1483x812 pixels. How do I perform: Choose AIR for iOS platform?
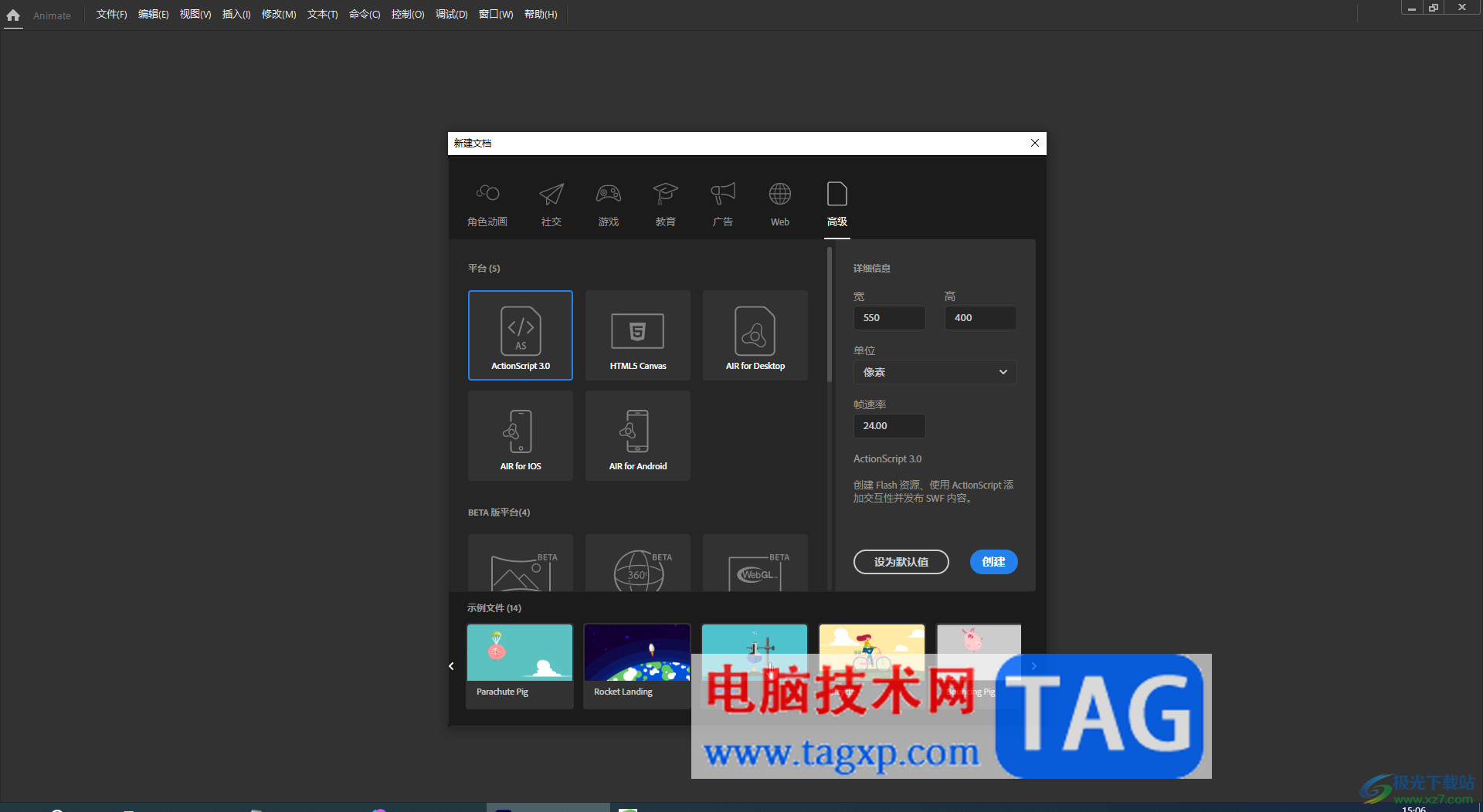[521, 435]
